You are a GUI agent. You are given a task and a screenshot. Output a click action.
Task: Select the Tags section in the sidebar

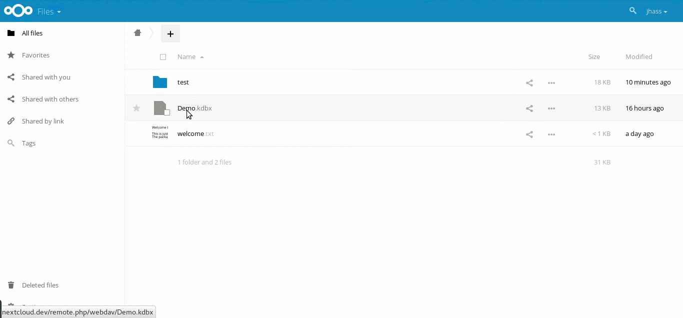(x=28, y=143)
